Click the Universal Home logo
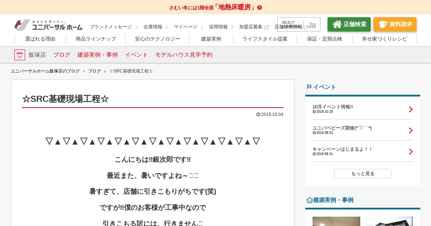This screenshot has height=226, width=431. [x=48, y=25]
